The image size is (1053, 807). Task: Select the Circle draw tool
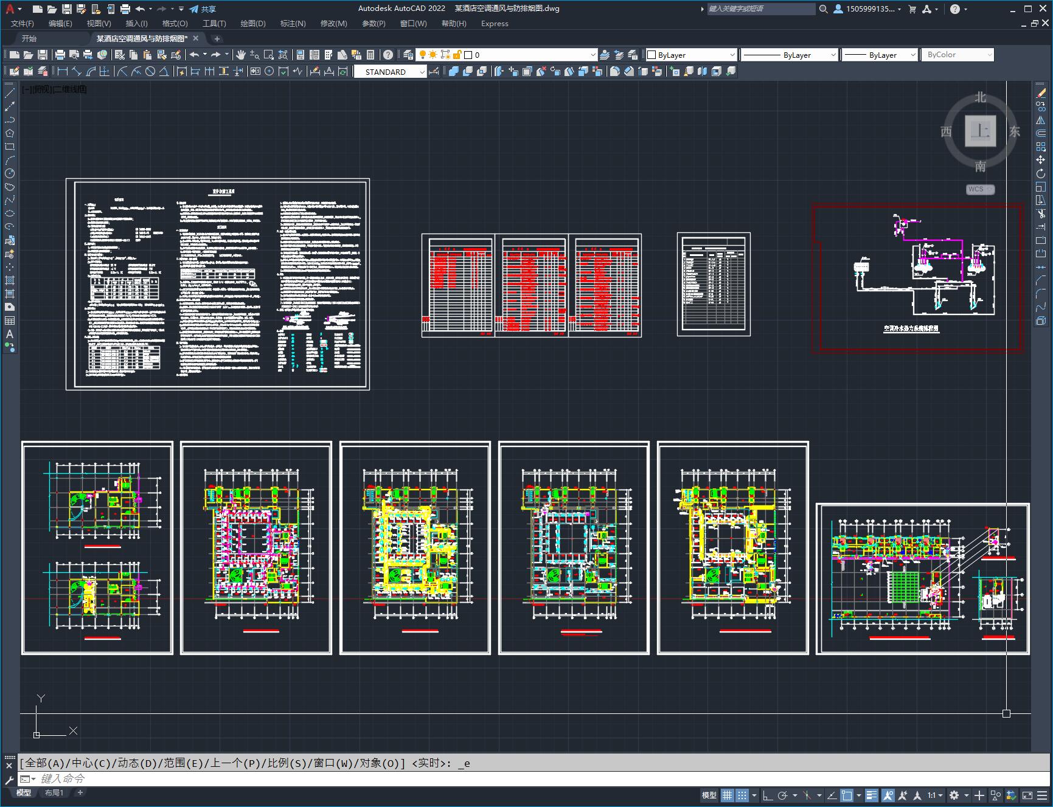10,173
